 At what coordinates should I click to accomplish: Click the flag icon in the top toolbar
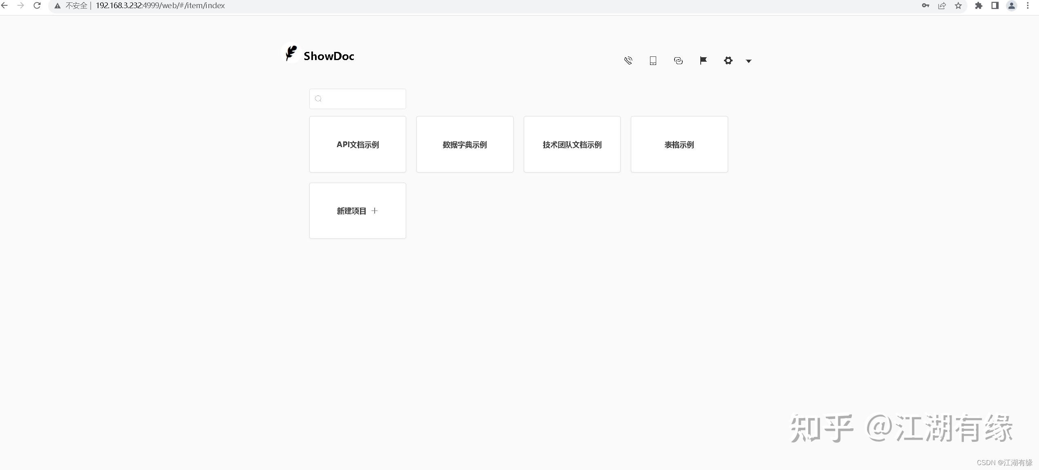coord(703,60)
